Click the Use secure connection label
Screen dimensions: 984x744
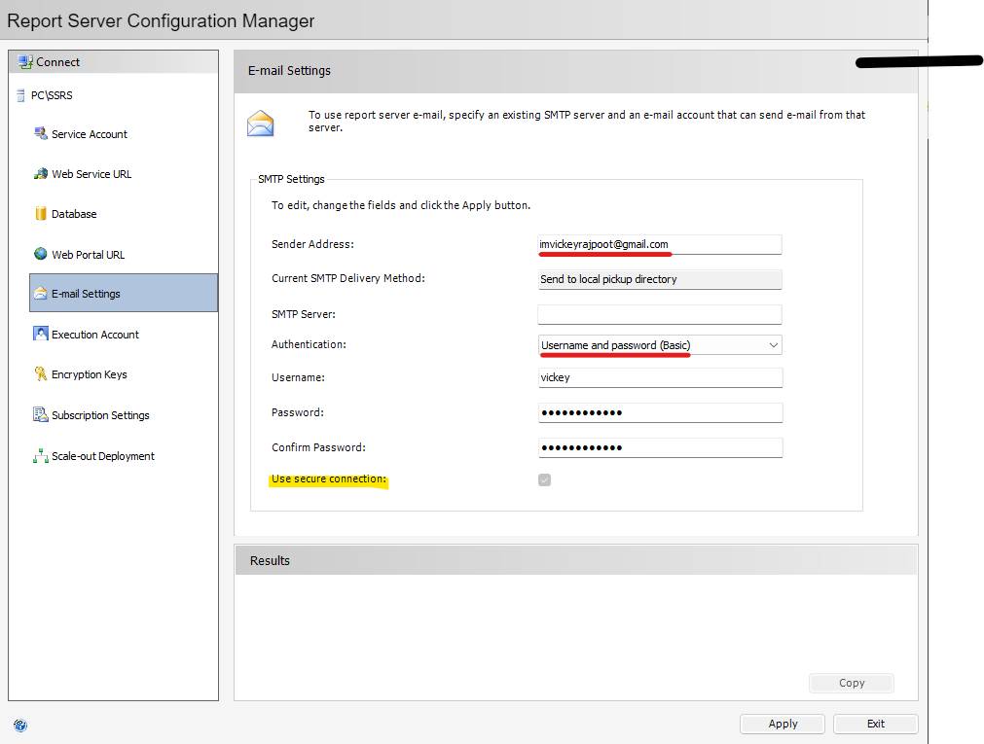click(329, 478)
